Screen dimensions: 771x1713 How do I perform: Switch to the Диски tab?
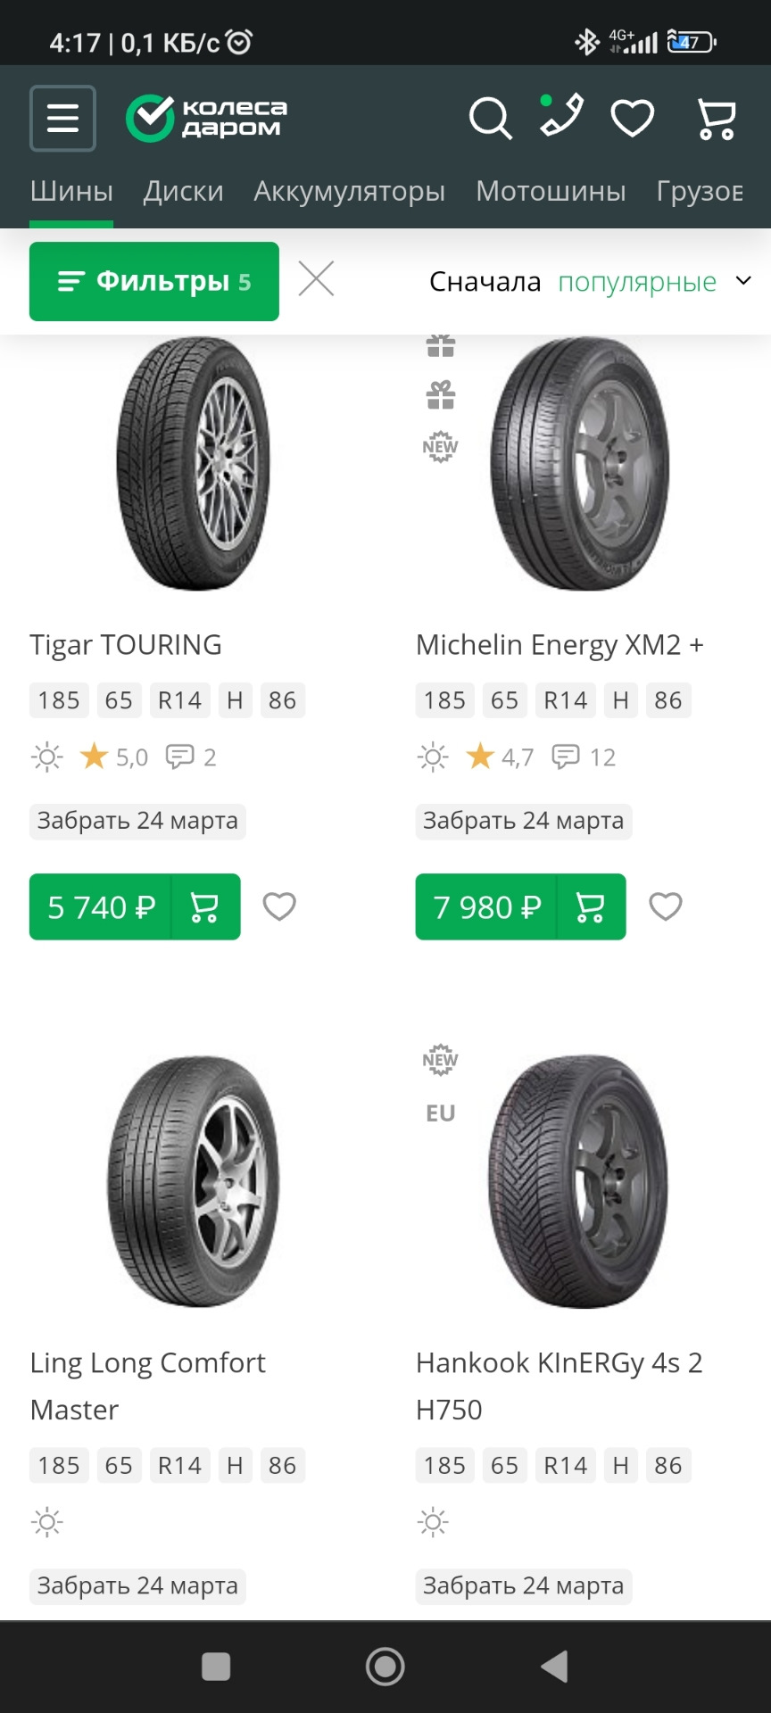pos(183,191)
